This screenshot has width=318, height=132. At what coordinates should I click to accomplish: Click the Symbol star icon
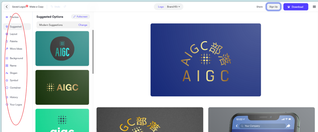[7, 80]
